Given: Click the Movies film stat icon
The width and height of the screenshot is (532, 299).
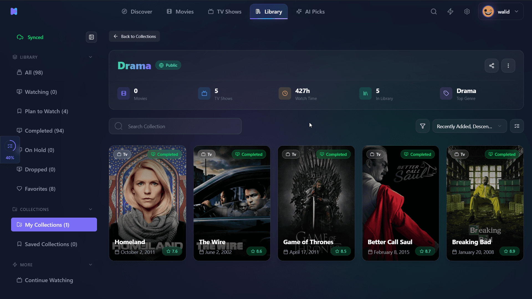Looking at the screenshot, I should pyautogui.click(x=124, y=94).
